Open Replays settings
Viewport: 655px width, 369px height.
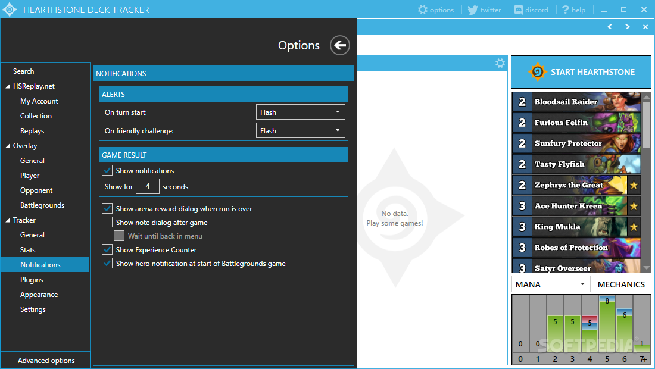point(32,131)
